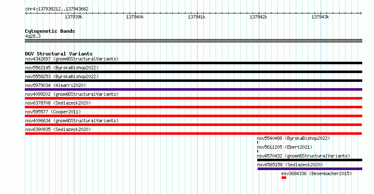Click the left arrowhead of the ruler
374x194 pixels.
(x=26, y=13)
